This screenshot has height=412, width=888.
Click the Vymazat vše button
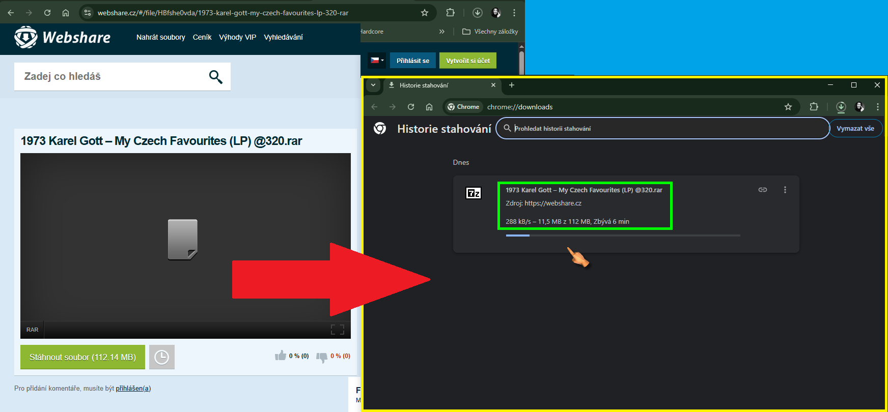coord(855,128)
